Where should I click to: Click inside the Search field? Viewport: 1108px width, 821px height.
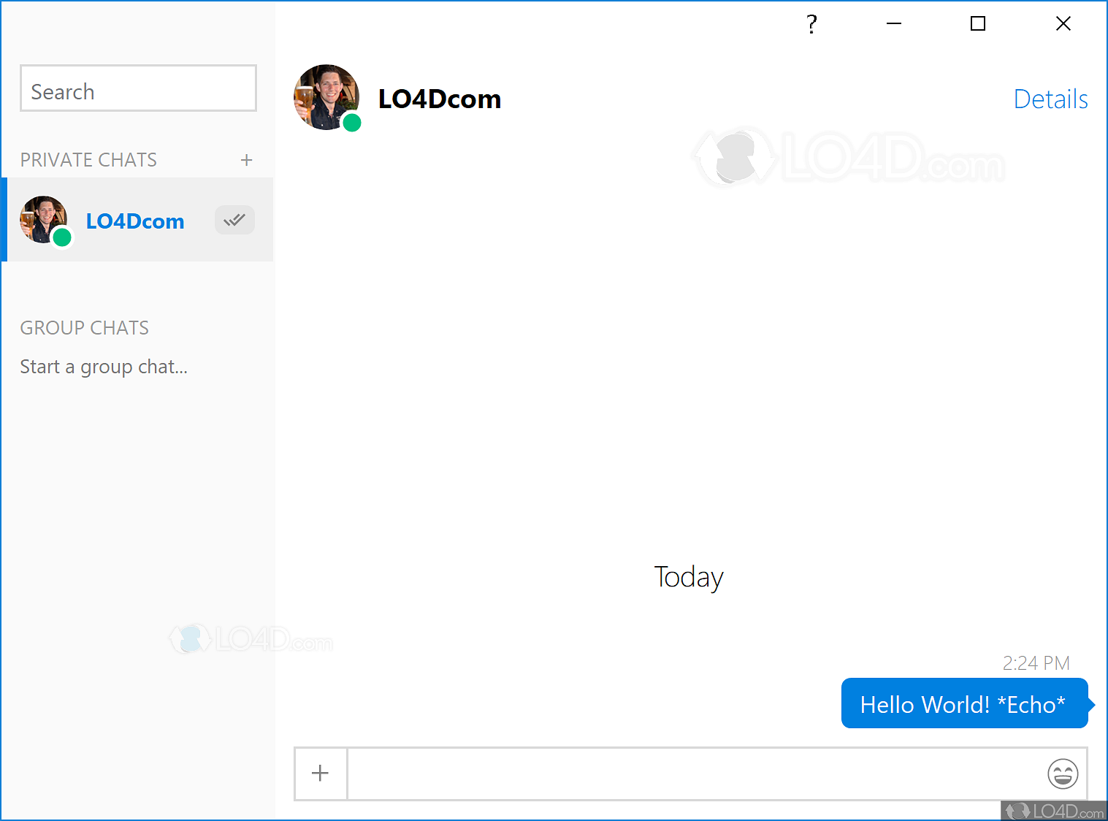pos(137,89)
